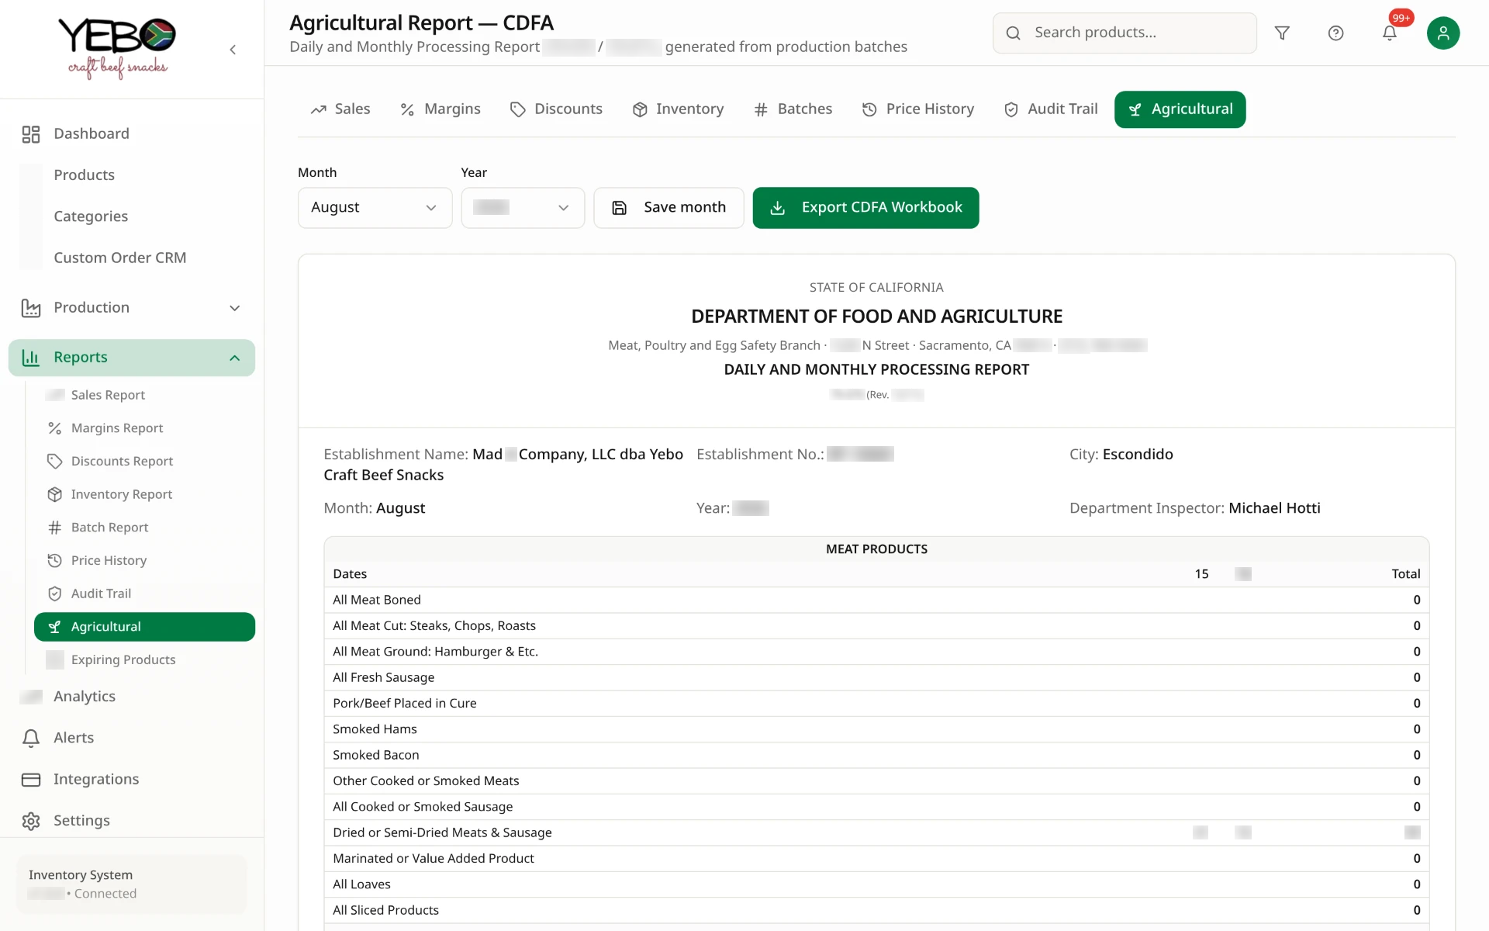Switch to the Inventory tab
Viewport: 1489px width, 931px height.
tap(679, 109)
